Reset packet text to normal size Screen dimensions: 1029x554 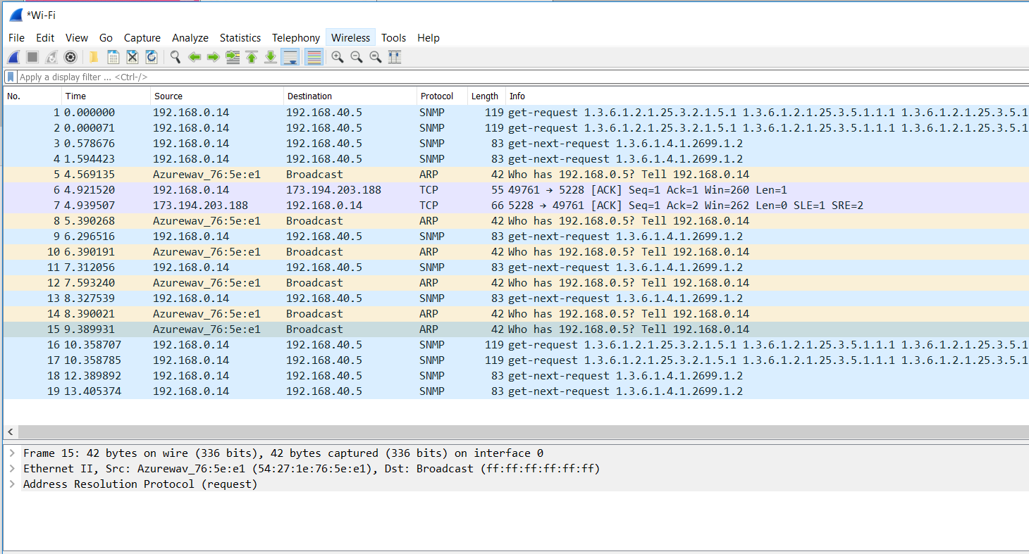[x=376, y=57]
